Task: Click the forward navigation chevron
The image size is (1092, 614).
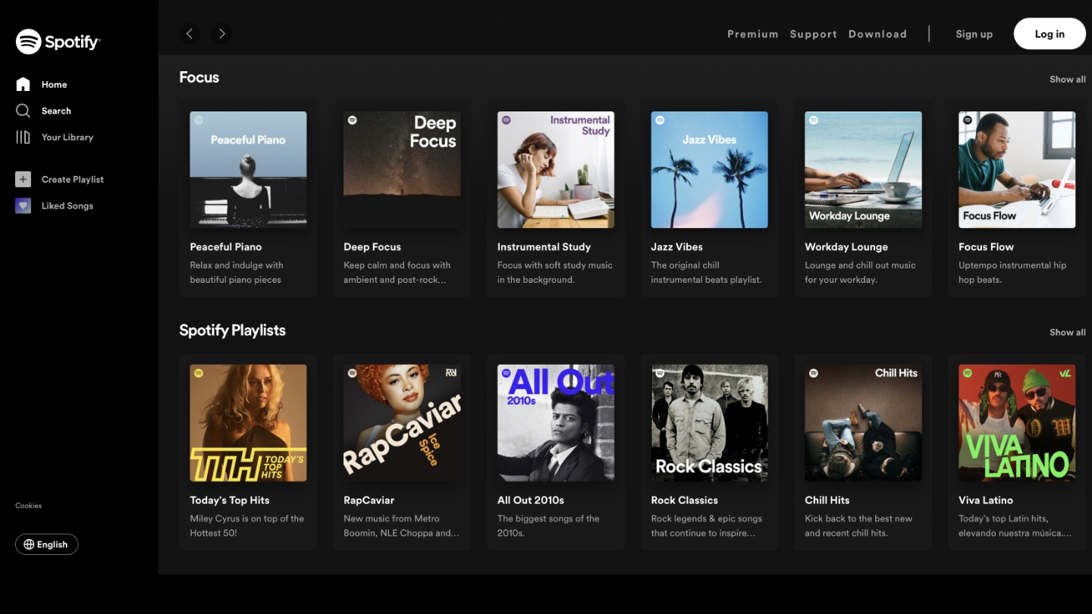Action: click(x=221, y=33)
